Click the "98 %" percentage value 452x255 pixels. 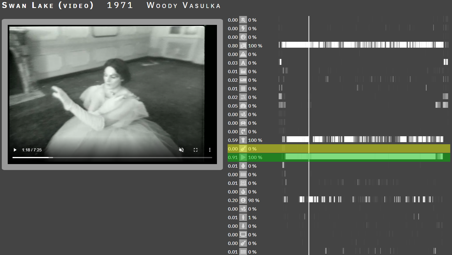[x=254, y=200]
